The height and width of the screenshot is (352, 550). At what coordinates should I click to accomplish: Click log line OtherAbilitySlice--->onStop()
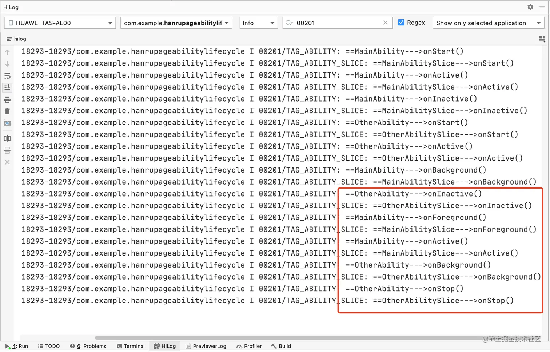267,301
